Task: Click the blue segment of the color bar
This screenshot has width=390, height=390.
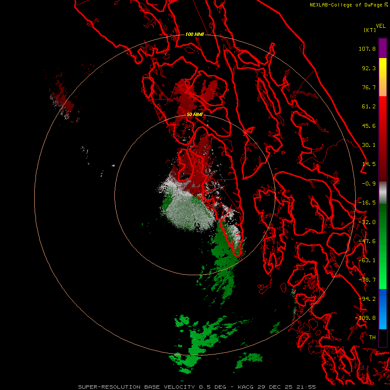Action: (x=383, y=309)
